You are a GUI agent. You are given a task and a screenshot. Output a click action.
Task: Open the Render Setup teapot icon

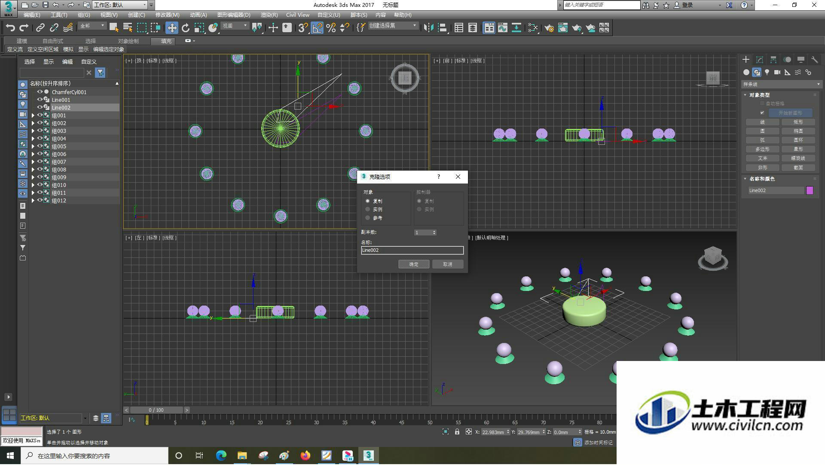pyautogui.click(x=549, y=28)
